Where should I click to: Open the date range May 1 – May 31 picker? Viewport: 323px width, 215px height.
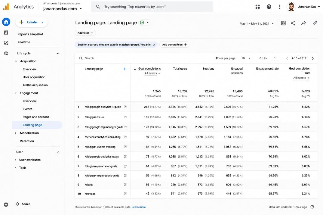[x=257, y=23]
